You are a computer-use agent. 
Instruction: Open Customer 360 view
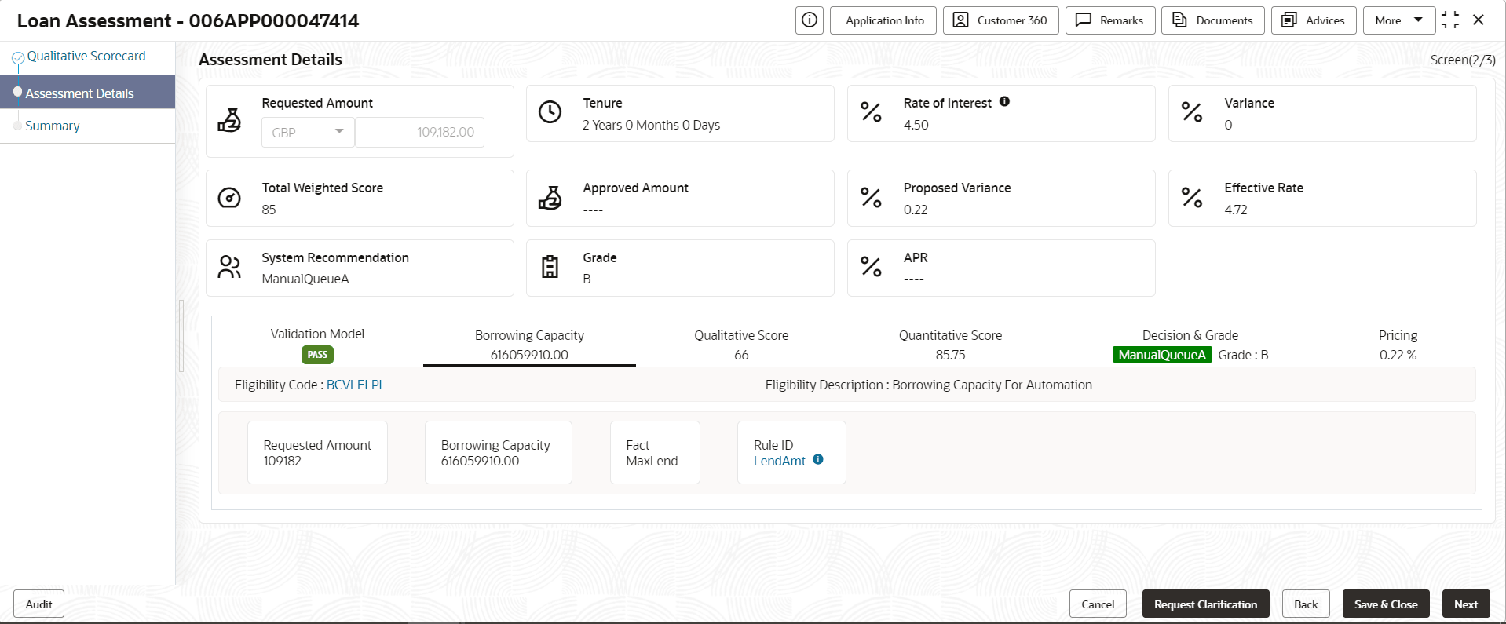click(x=1000, y=20)
